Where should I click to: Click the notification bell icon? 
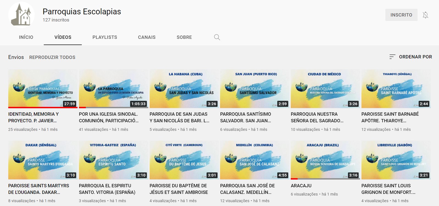pos(425,15)
